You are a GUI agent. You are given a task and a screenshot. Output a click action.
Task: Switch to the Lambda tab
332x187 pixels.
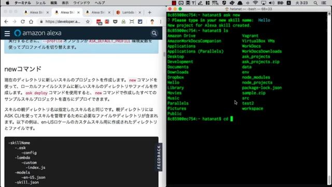[x=128, y=12]
